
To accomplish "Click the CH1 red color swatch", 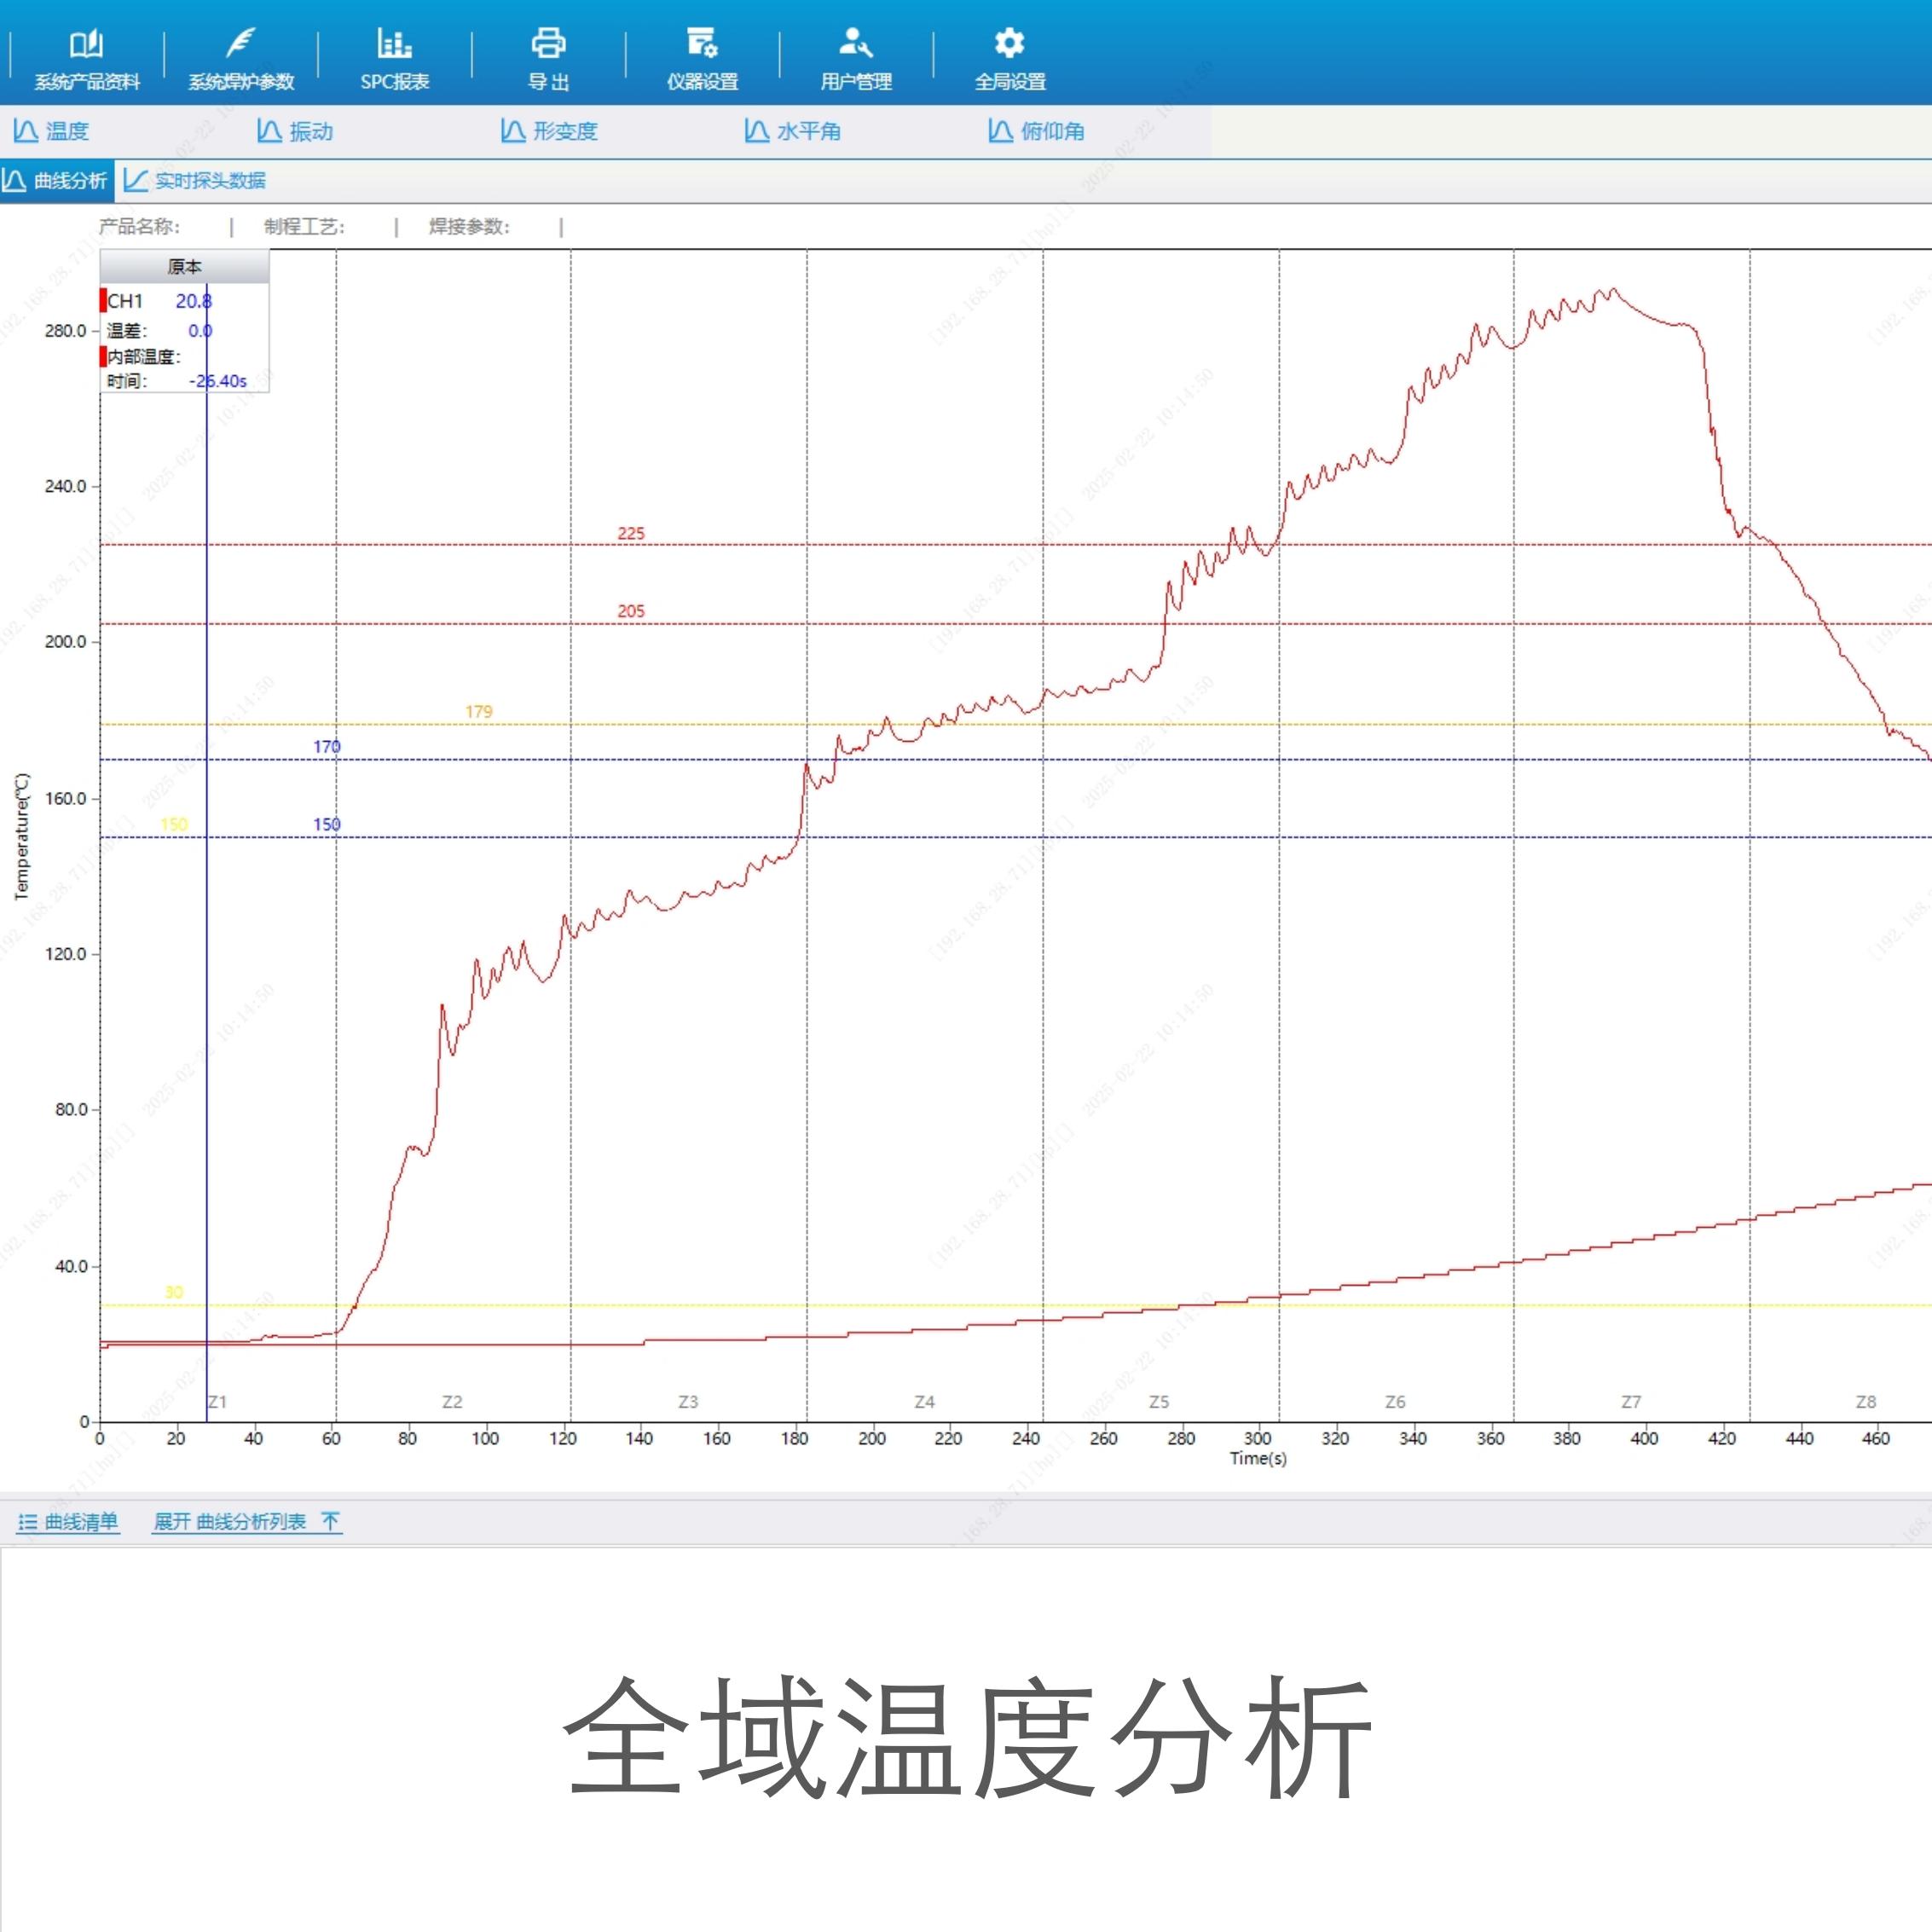I will point(103,300).
